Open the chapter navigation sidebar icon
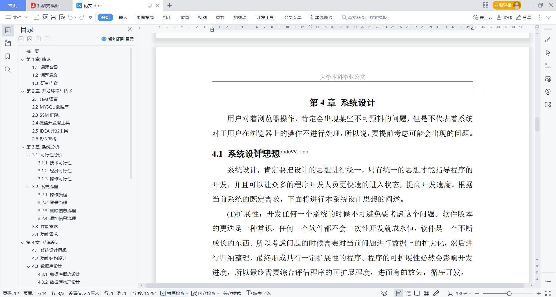Image resolution: width=556 pixels, height=297 pixels. pyautogui.click(x=8, y=43)
